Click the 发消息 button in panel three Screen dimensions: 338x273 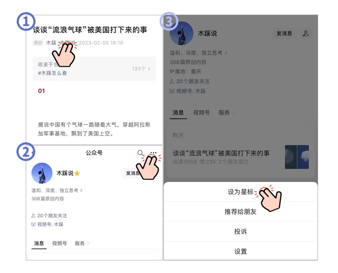click(x=284, y=33)
